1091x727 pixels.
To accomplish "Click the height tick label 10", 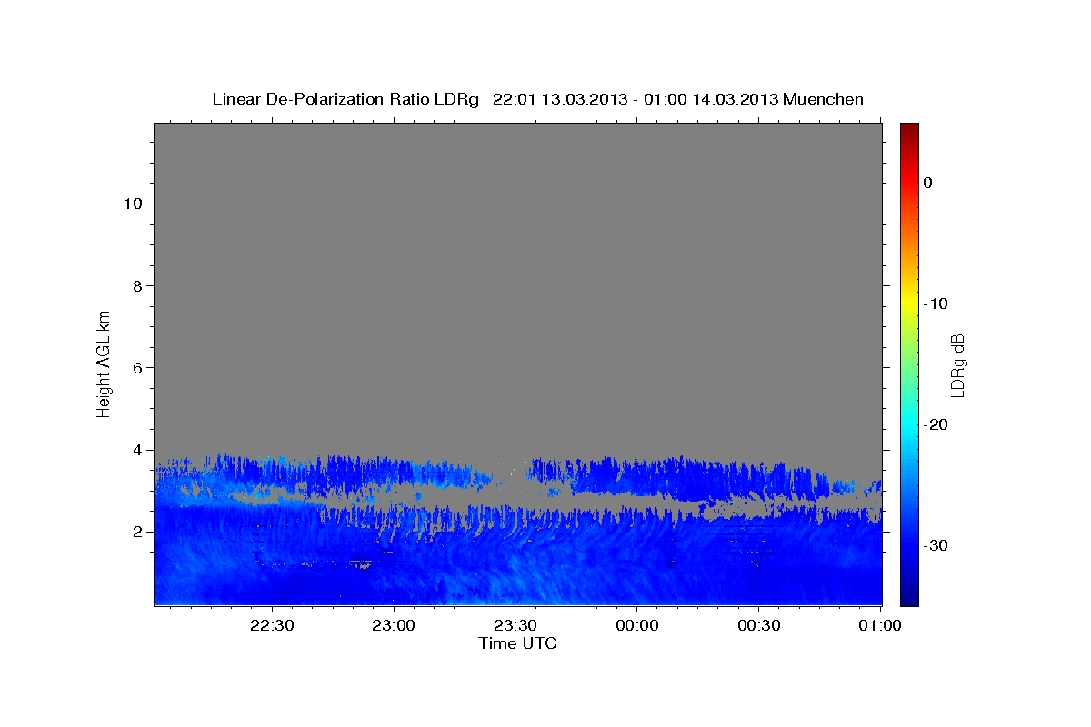I will point(132,204).
